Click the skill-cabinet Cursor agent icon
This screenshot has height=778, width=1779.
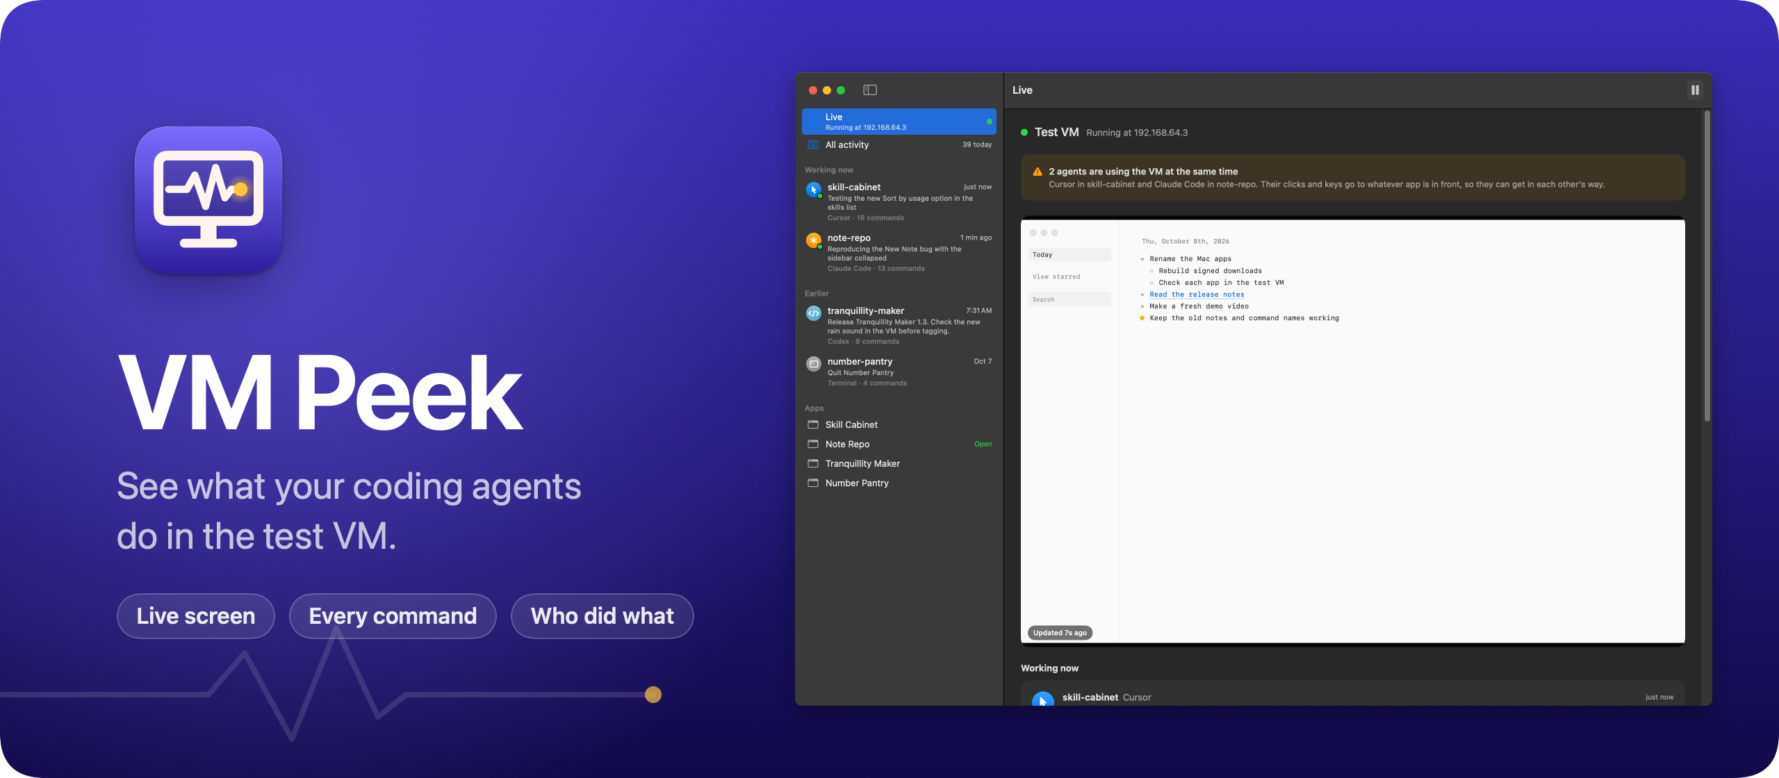click(x=814, y=190)
